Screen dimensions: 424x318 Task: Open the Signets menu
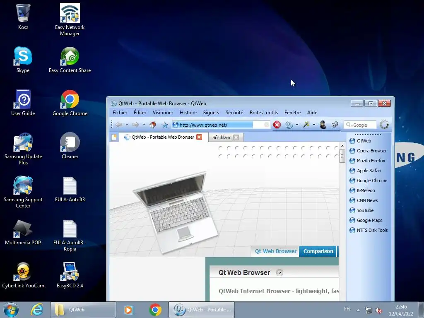pos(211,113)
